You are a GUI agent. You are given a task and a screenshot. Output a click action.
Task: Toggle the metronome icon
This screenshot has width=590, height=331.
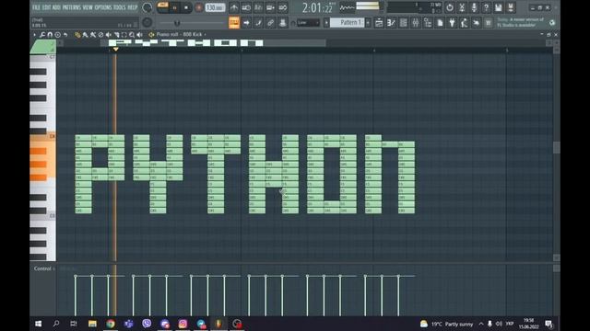pos(233,7)
